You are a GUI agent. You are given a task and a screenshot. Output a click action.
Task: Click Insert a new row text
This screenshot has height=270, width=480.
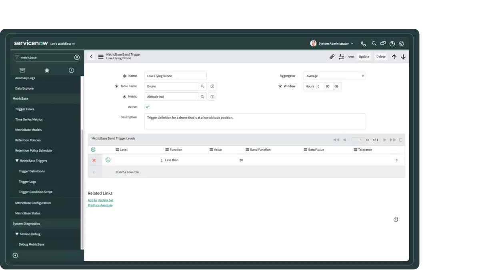pyautogui.click(x=128, y=172)
